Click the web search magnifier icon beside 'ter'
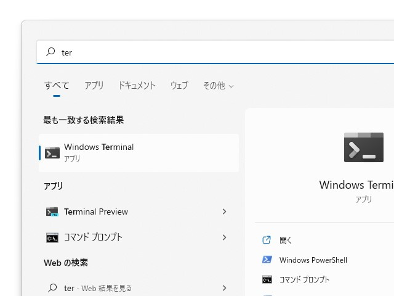Viewport: 394px width, 296px height. click(x=52, y=288)
